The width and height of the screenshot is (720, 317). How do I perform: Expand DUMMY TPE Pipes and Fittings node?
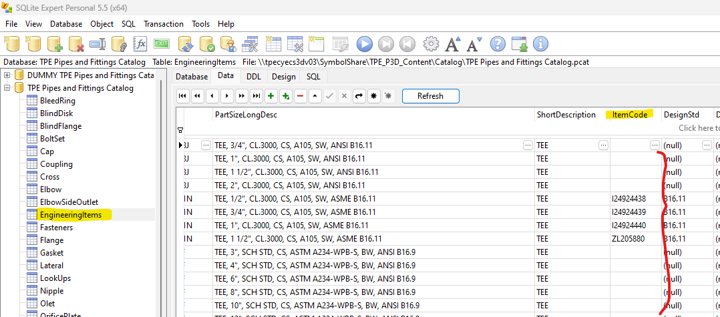tap(7, 75)
